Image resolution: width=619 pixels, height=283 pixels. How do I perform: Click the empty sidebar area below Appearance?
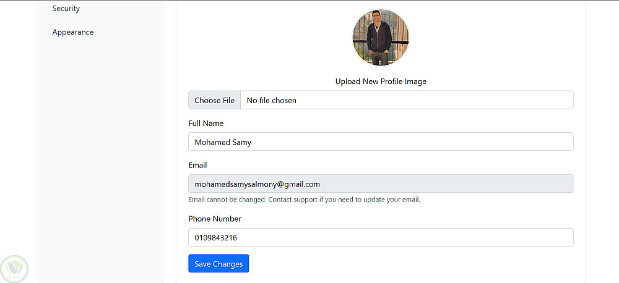(99, 154)
